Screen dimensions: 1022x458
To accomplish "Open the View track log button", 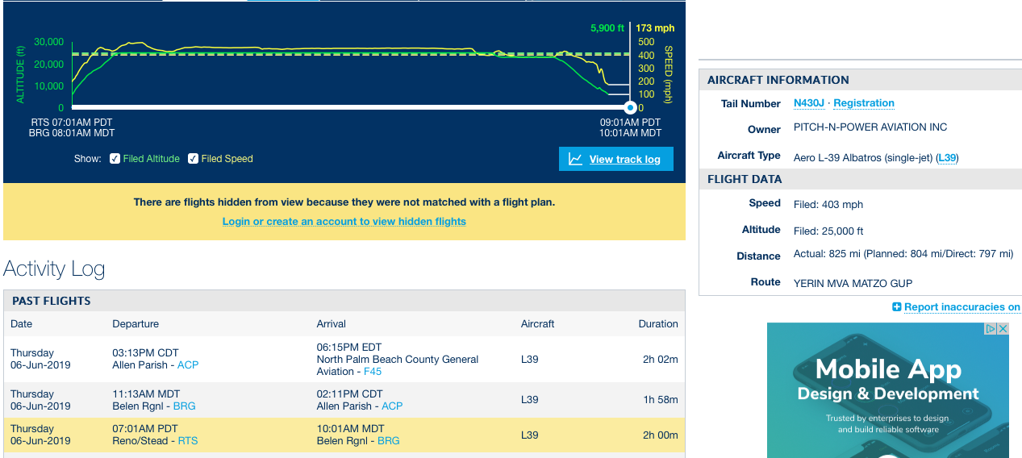I will pyautogui.click(x=616, y=159).
